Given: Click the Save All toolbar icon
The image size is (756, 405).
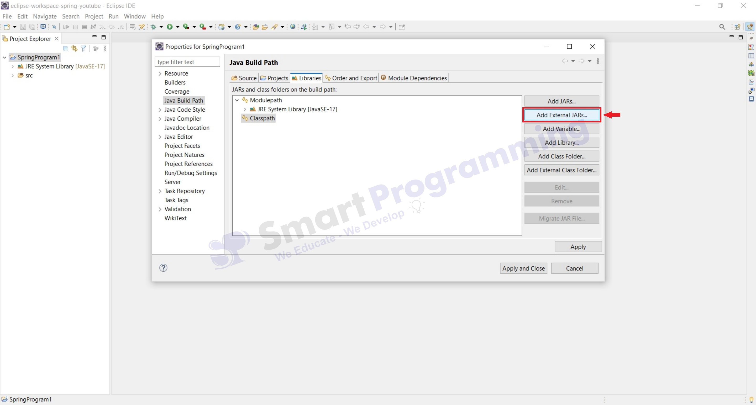Looking at the screenshot, I should [x=32, y=27].
